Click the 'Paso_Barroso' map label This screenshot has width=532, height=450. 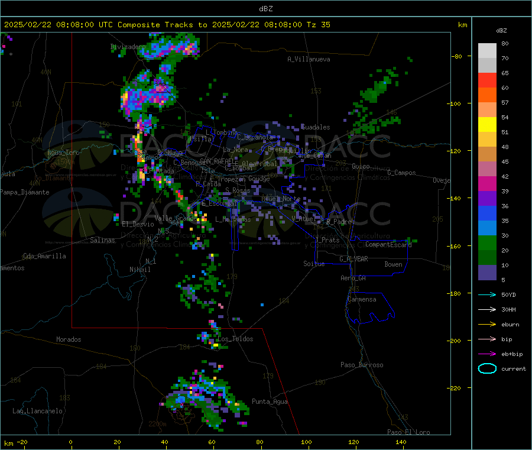(x=362, y=365)
